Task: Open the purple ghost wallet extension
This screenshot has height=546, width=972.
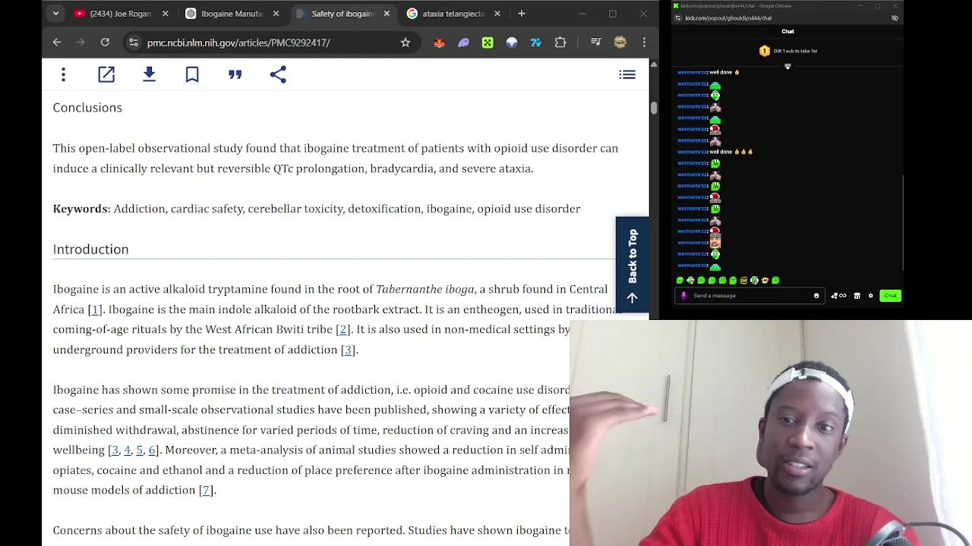Action: [x=463, y=42]
